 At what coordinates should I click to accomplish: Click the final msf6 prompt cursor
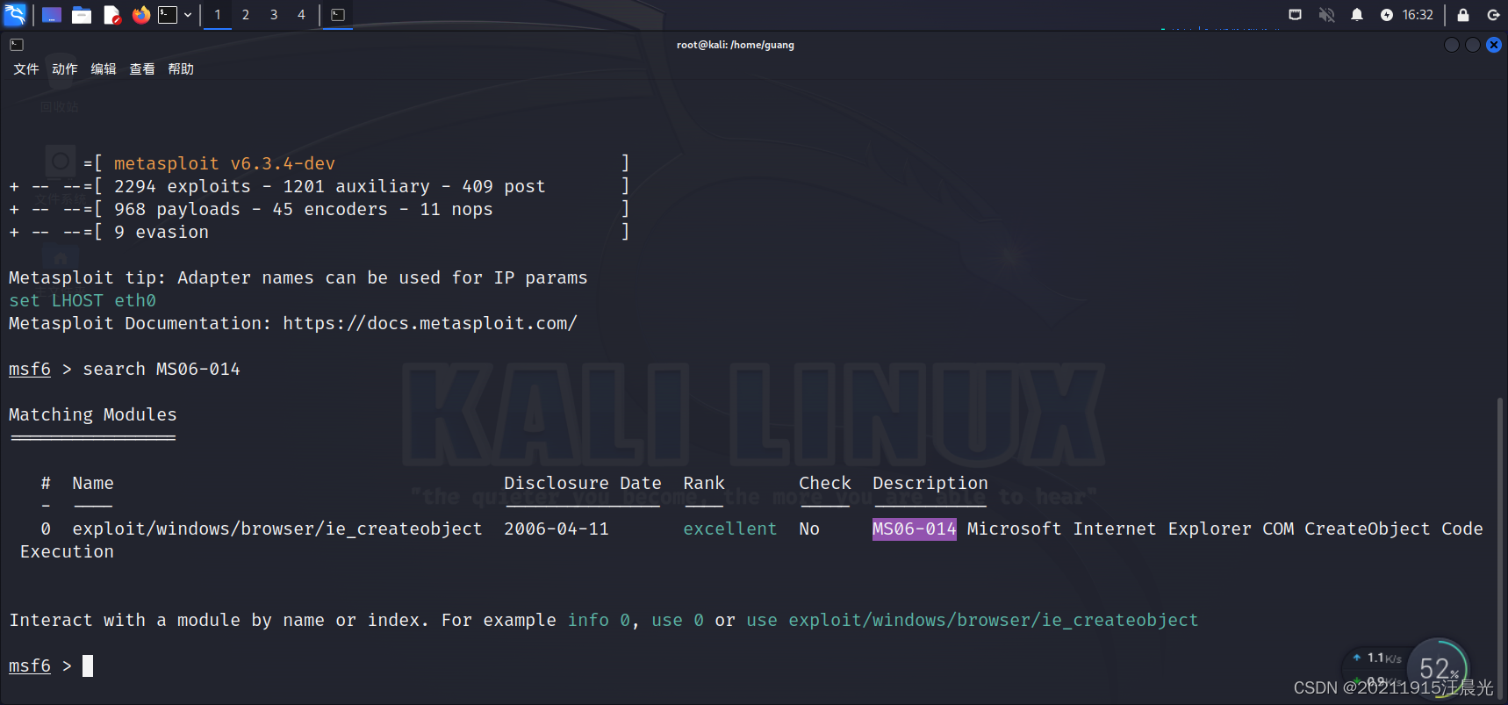(x=88, y=665)
